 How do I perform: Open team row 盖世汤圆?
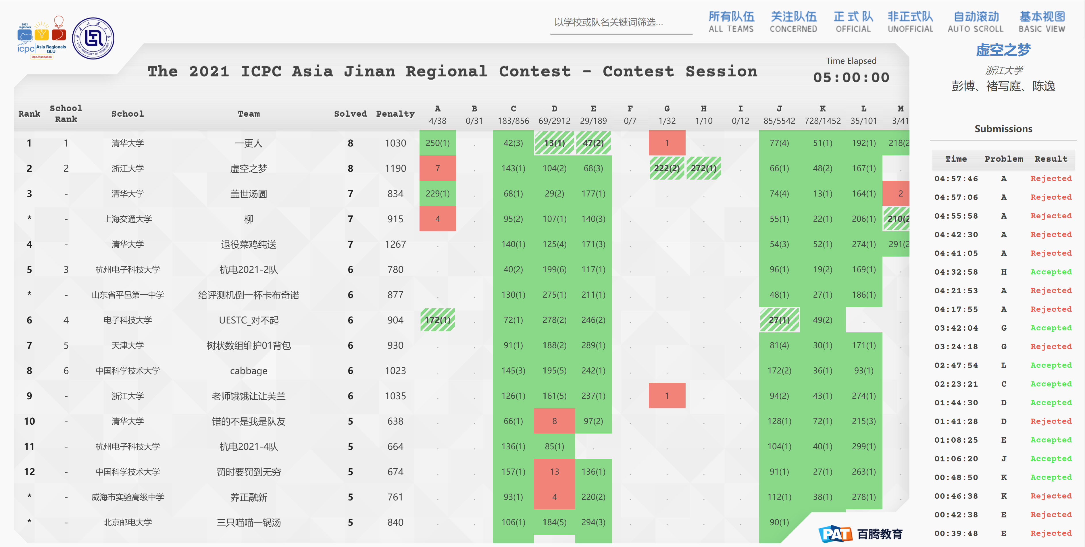pos(249,194)
